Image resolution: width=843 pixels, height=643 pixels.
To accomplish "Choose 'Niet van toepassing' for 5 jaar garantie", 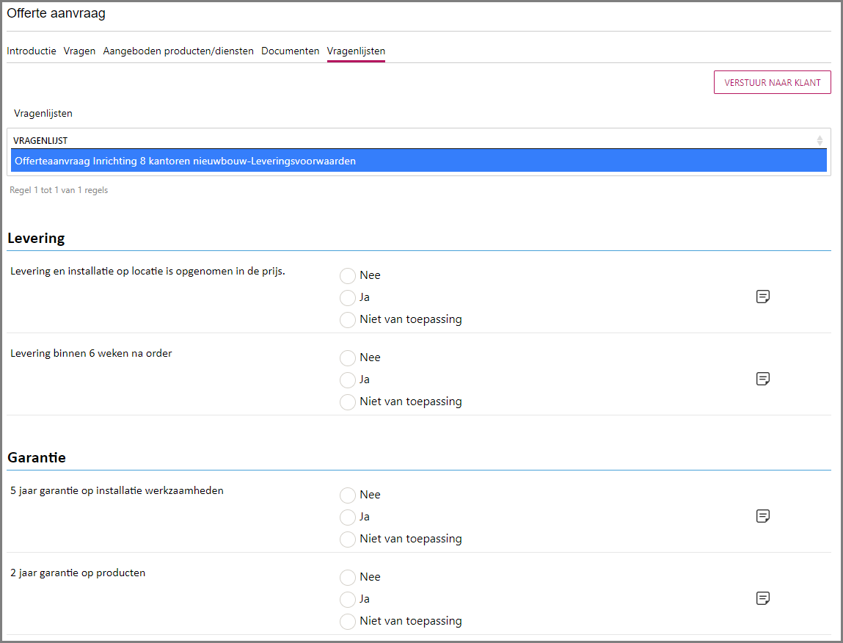I will (x=347, y=540).
